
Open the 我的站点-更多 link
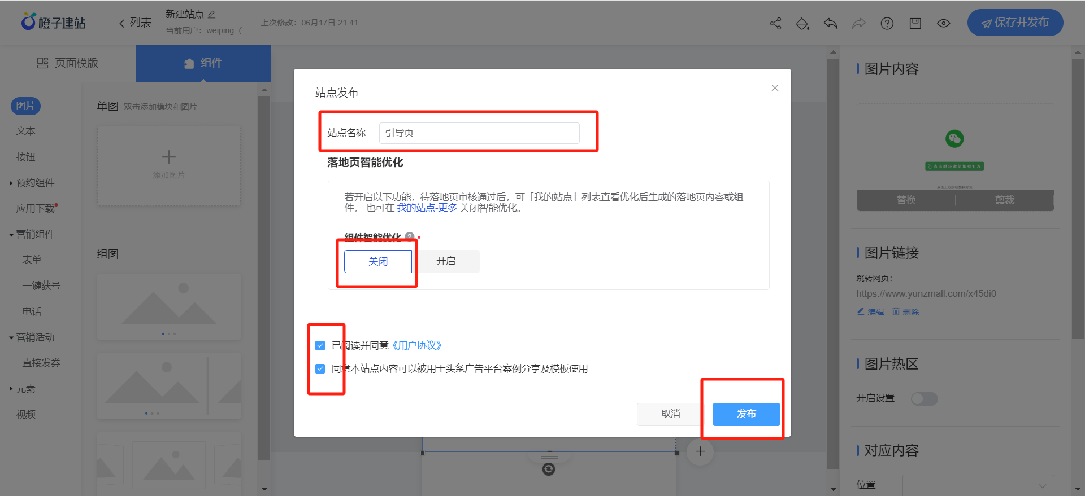point(427,208)
